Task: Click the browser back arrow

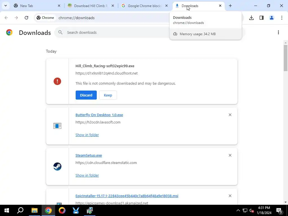Action: click(x=6, y=18)
